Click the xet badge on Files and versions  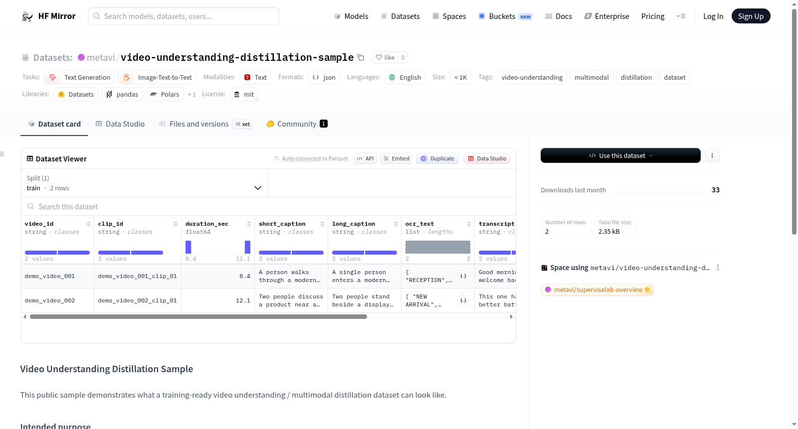click(243, 124)
